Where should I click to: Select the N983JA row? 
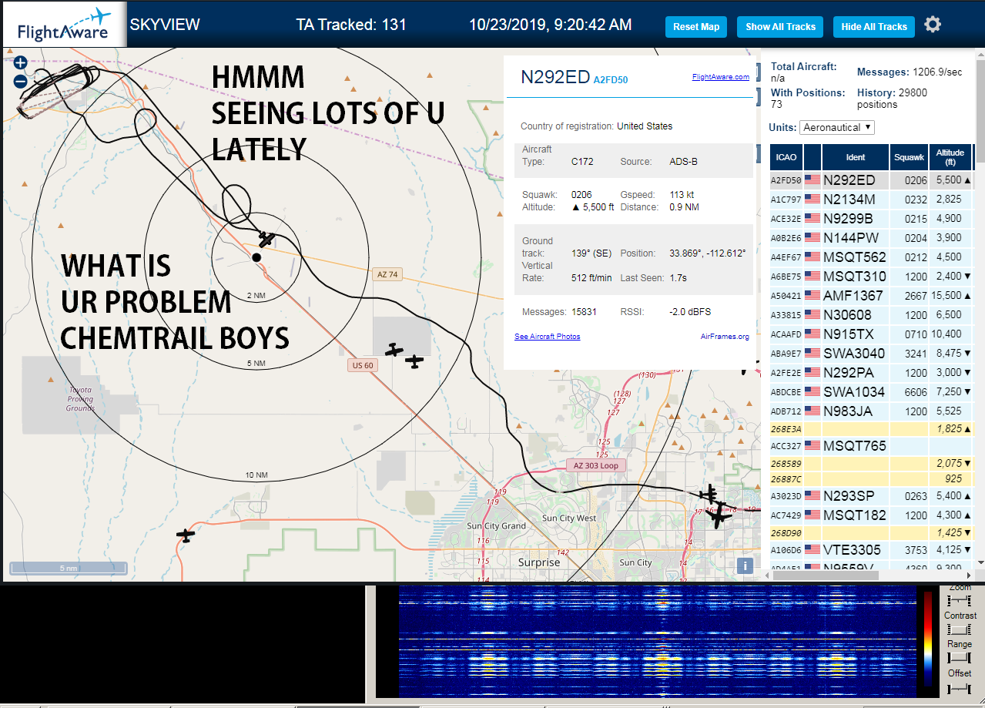coord(871,411)
